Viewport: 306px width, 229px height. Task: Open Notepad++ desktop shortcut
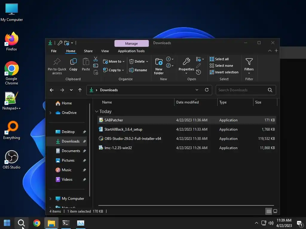click(x=12, y=101)
